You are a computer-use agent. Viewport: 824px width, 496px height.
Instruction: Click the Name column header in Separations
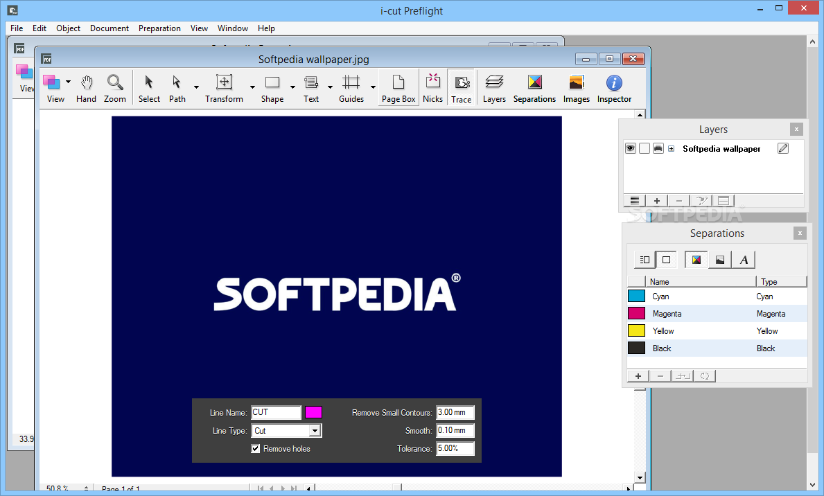[x=701, y=282]
